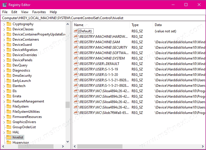206x150 pixels.
Task: Expand the HAL tree node
Action: point(4,133)
